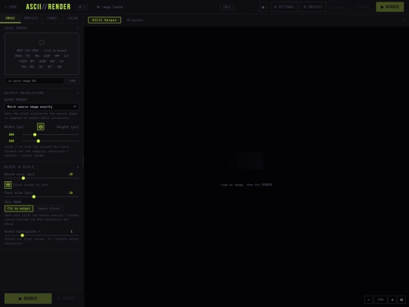Open the Presets list button
The height and width of the screenshot is (307, 409).
(x=313, y=7)
